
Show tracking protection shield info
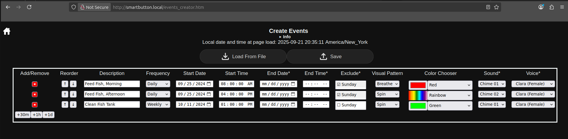point(74,7)
